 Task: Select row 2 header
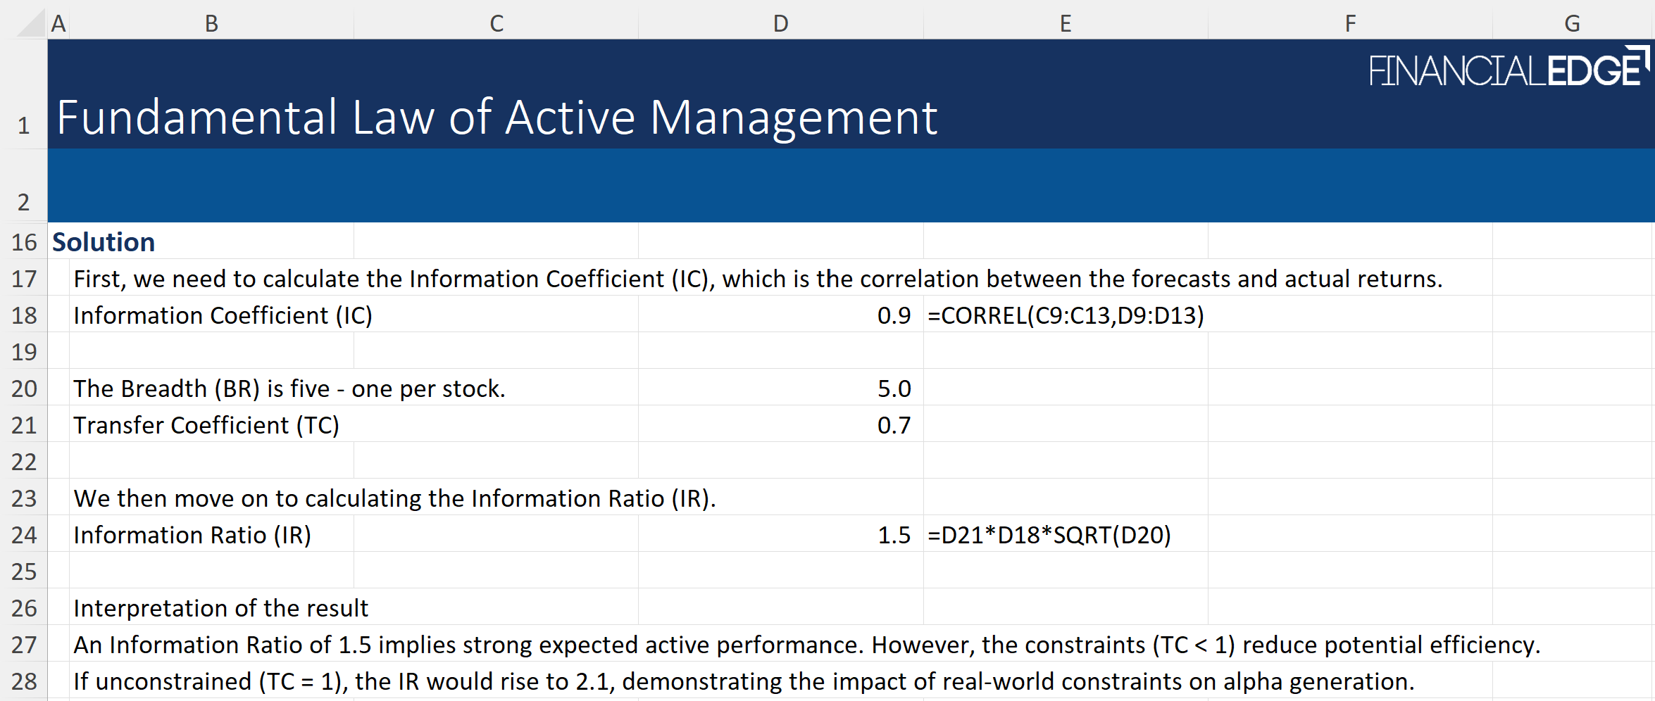(x=24, y=202)
